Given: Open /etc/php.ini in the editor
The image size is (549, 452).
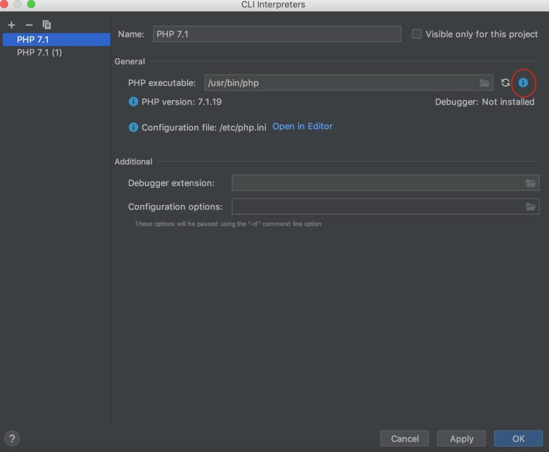Looking at the screenshot, I should coord(302,126).
